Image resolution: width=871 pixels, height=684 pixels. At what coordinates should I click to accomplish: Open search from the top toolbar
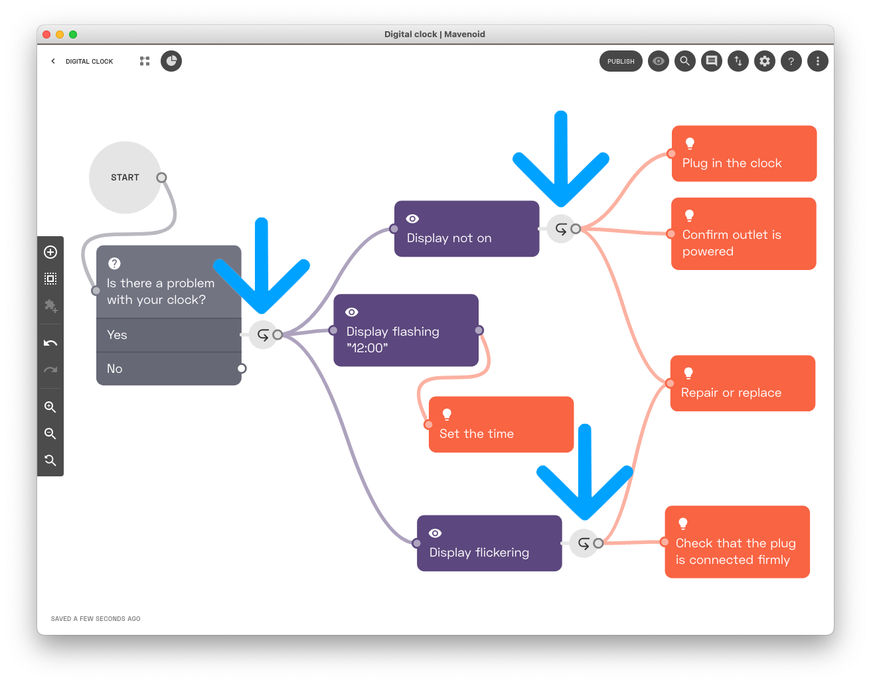[684, 61]
